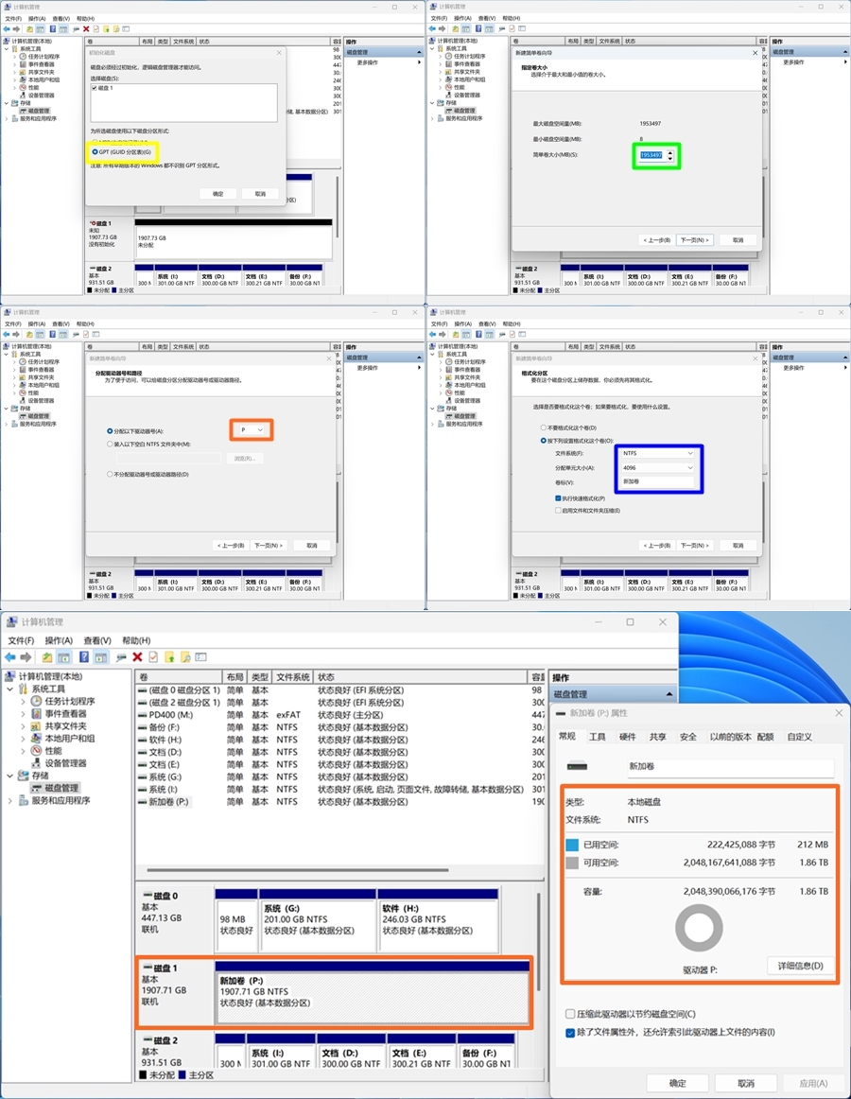The height and width of the screenshot is (1099, 851).
Task: Click the blue Help question-mark icon in the large window toolbar
Action: point(83,656)
